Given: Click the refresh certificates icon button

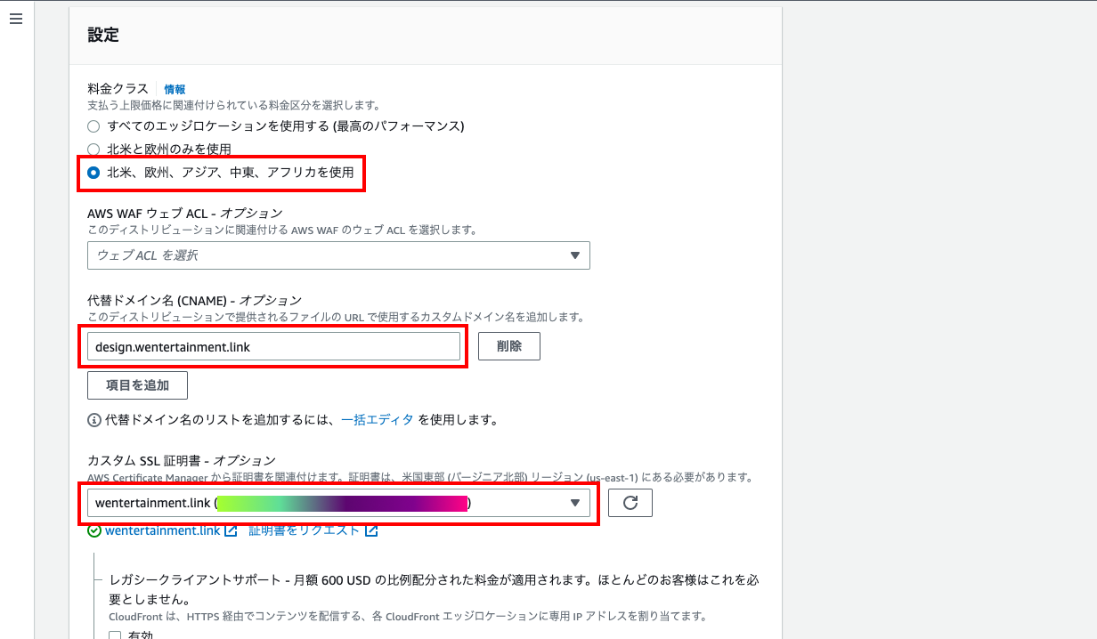Looking at the screenshot, I should coord(630,503).
